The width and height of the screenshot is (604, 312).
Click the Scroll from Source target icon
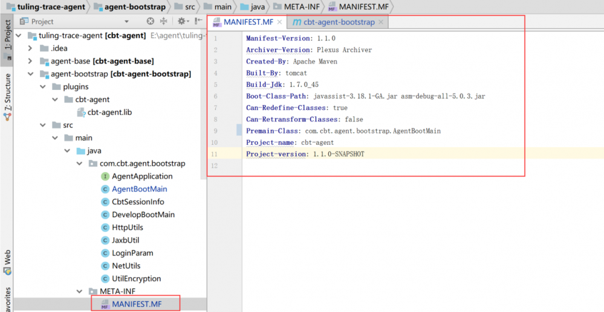(x=151, y=22)
